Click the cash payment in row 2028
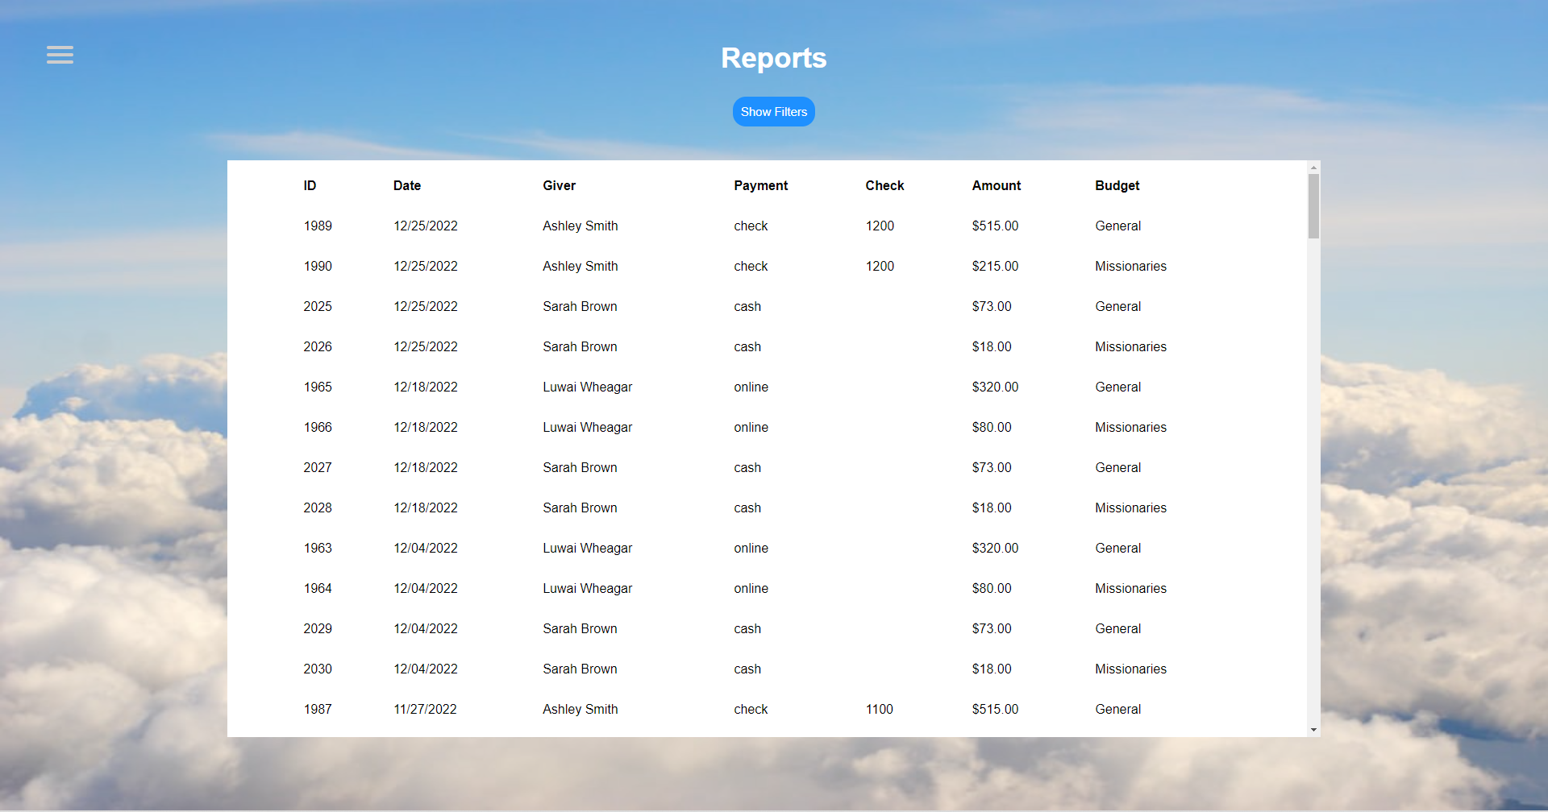The width and height of the screenshot is (1548, 812). tap(747, 507)
